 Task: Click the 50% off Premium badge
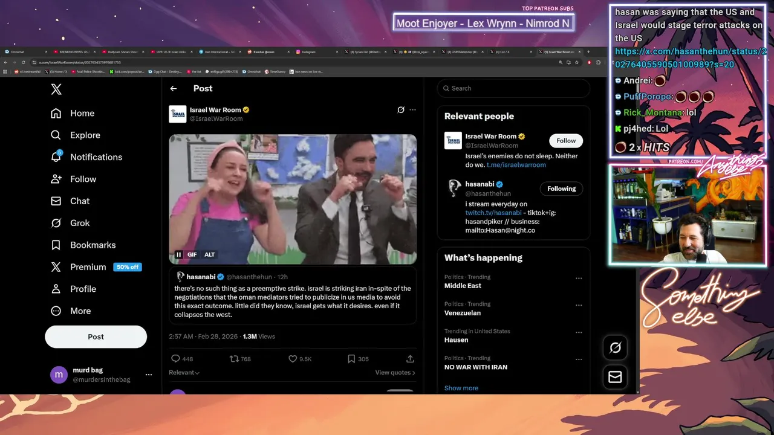[128, 267]
